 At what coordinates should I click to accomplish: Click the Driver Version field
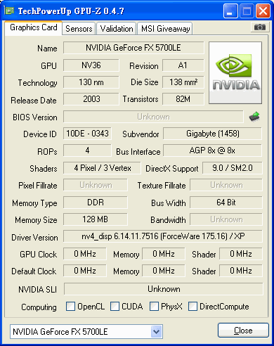pyautogui.click(x=163, y=236)
